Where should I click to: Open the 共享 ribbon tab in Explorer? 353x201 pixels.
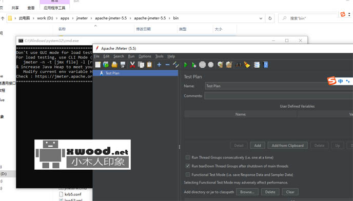15,8
